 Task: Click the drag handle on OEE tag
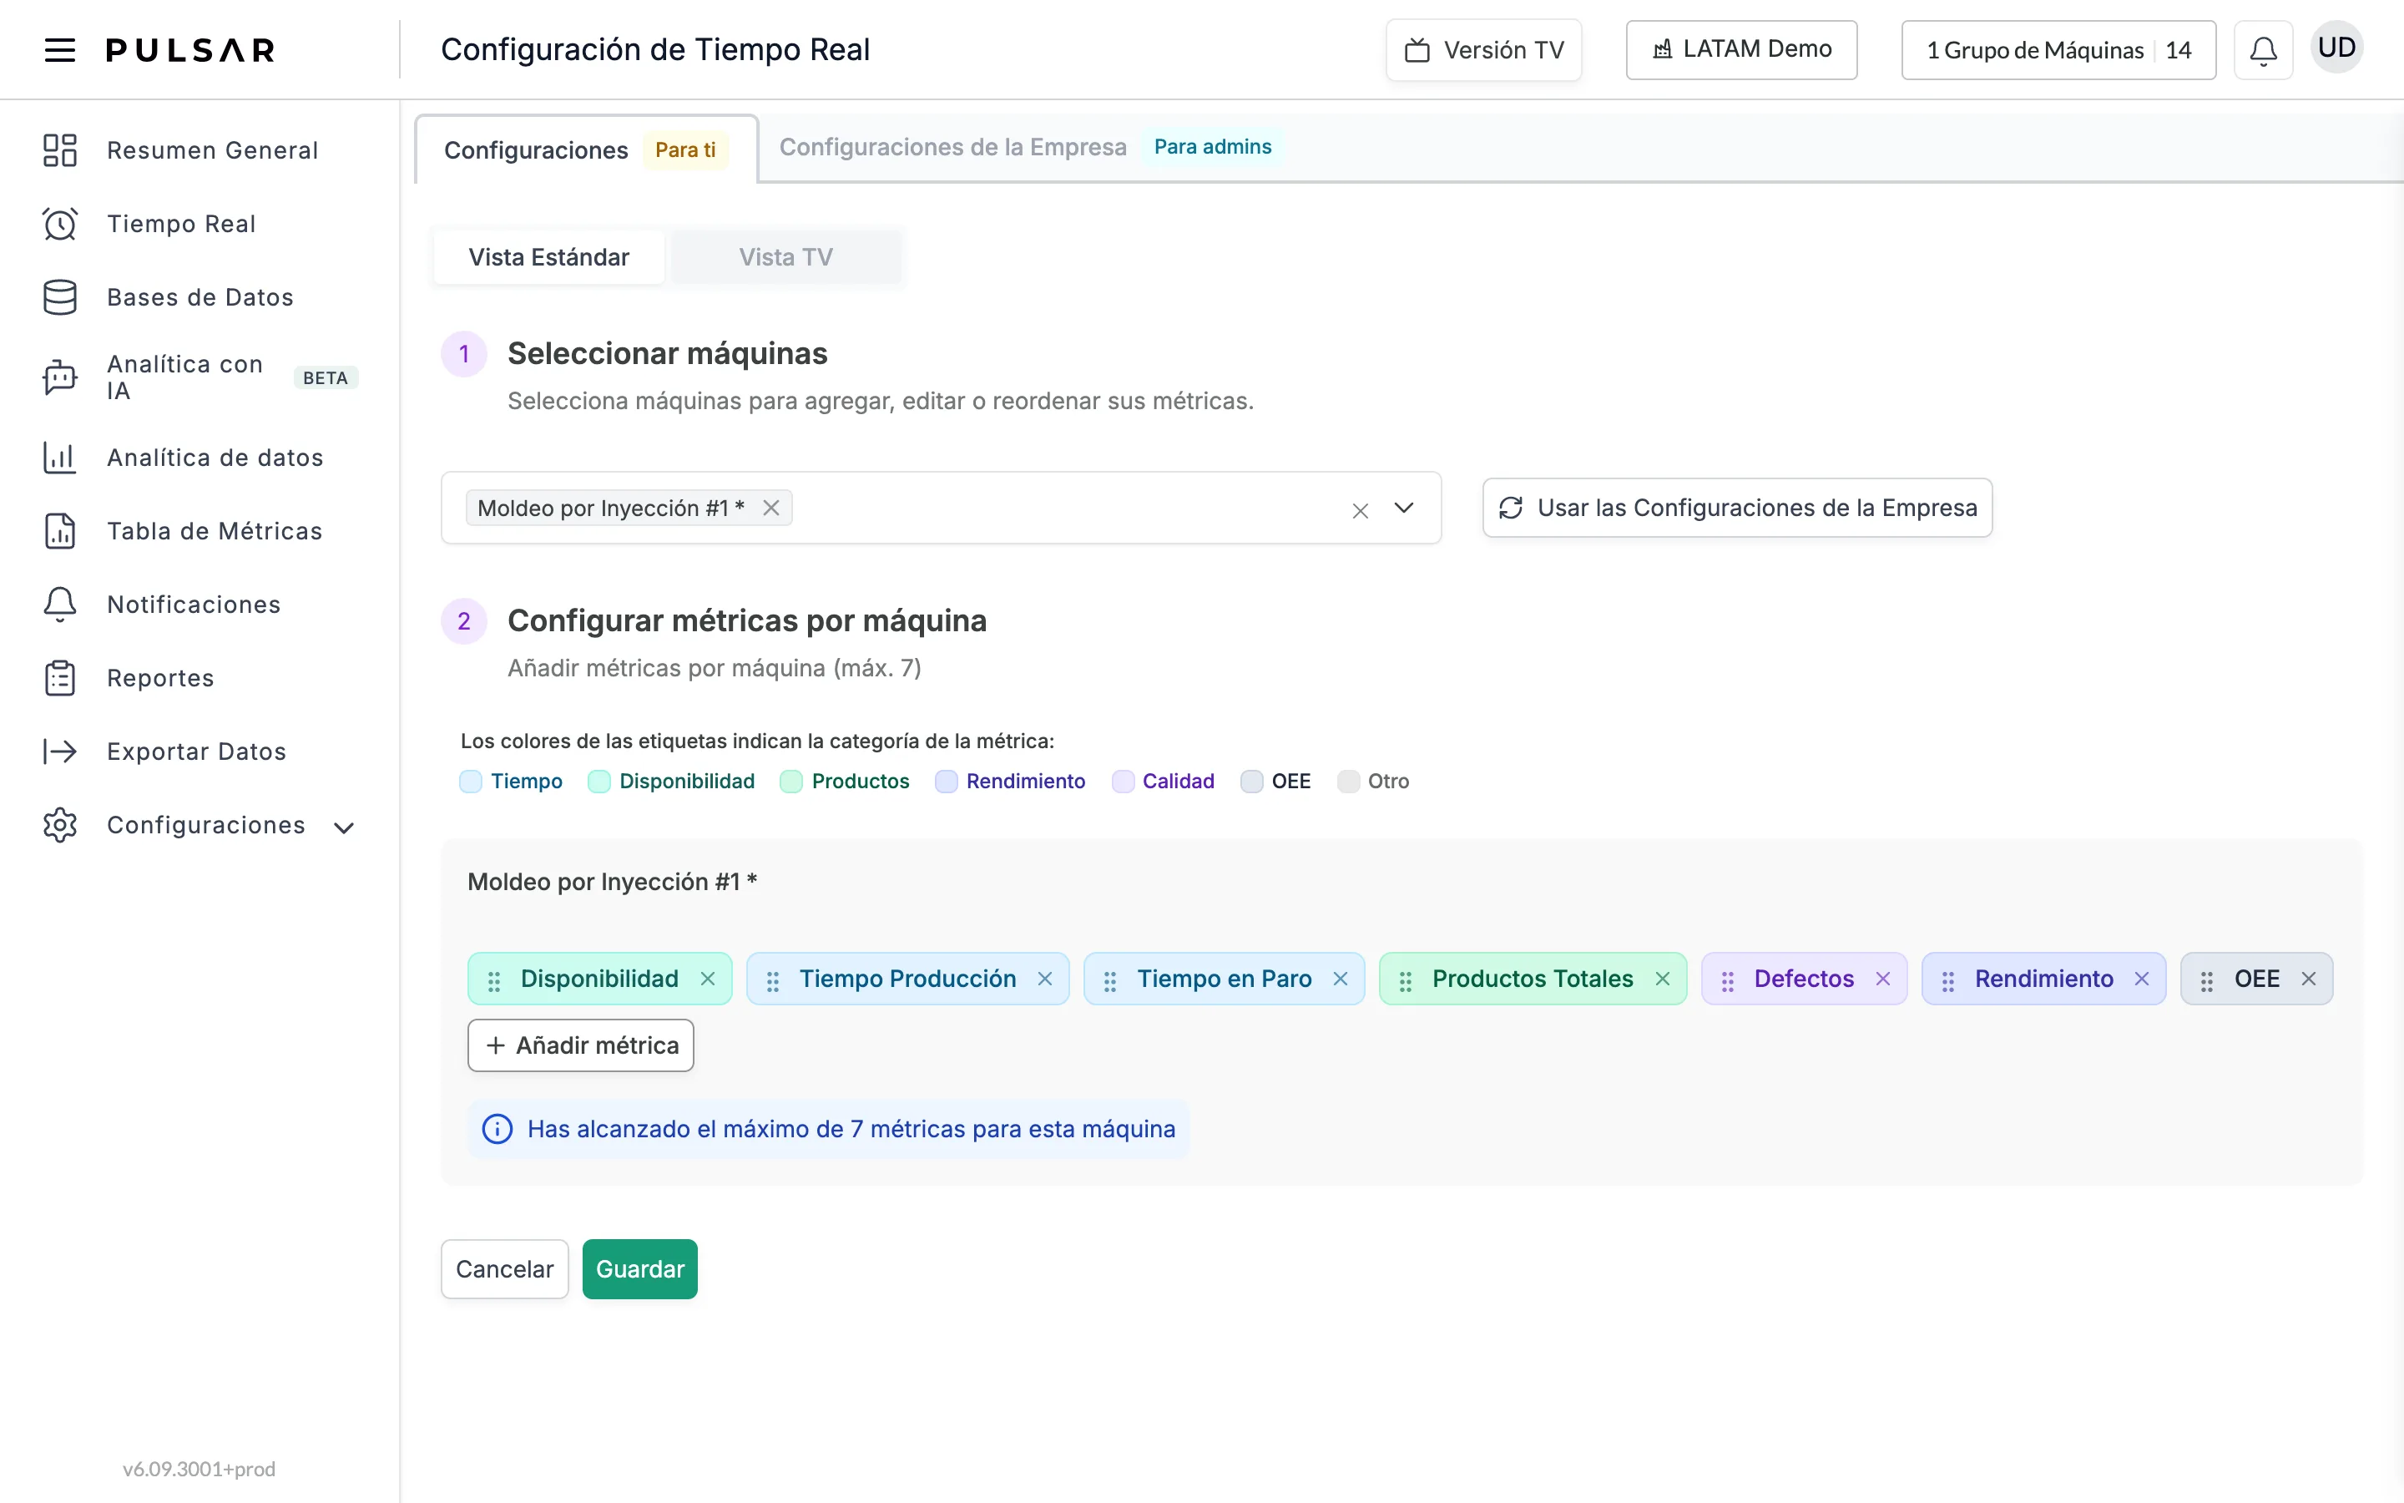pos(2206,981)
